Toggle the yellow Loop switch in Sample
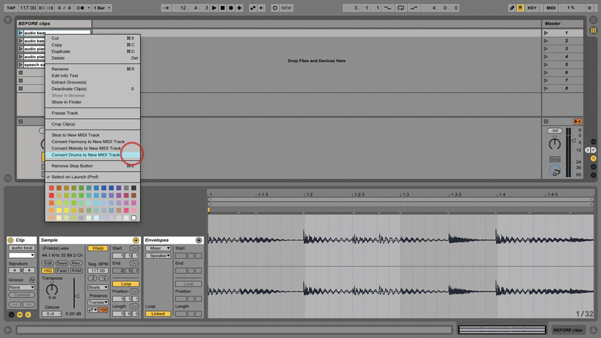Image resolution: width=601 pixels, height=338 pixels. coord(126,284)
